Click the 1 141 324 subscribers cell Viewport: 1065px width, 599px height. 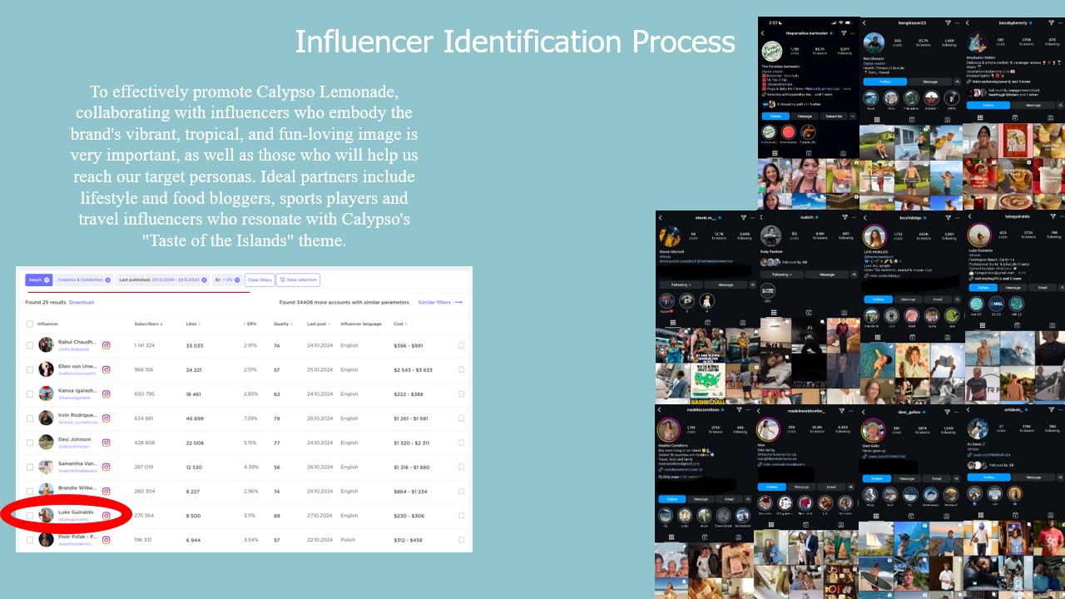(144, 345)
